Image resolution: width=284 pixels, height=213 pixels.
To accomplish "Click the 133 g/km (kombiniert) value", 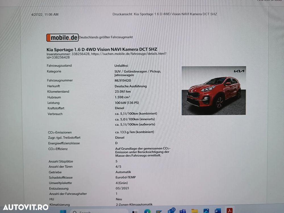I will (135, 132).
